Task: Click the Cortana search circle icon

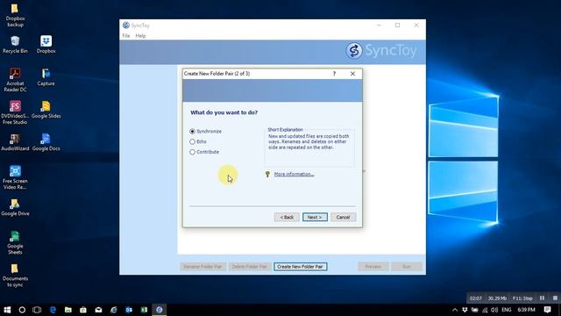Action: pyautogui.click(x=22, y=310)
